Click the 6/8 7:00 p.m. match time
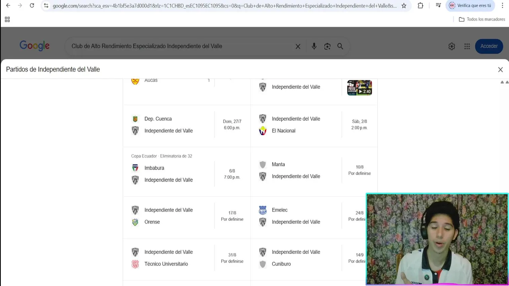Image resolution: width=509 pixels, height=286 pixels. (x=232, y=174)
